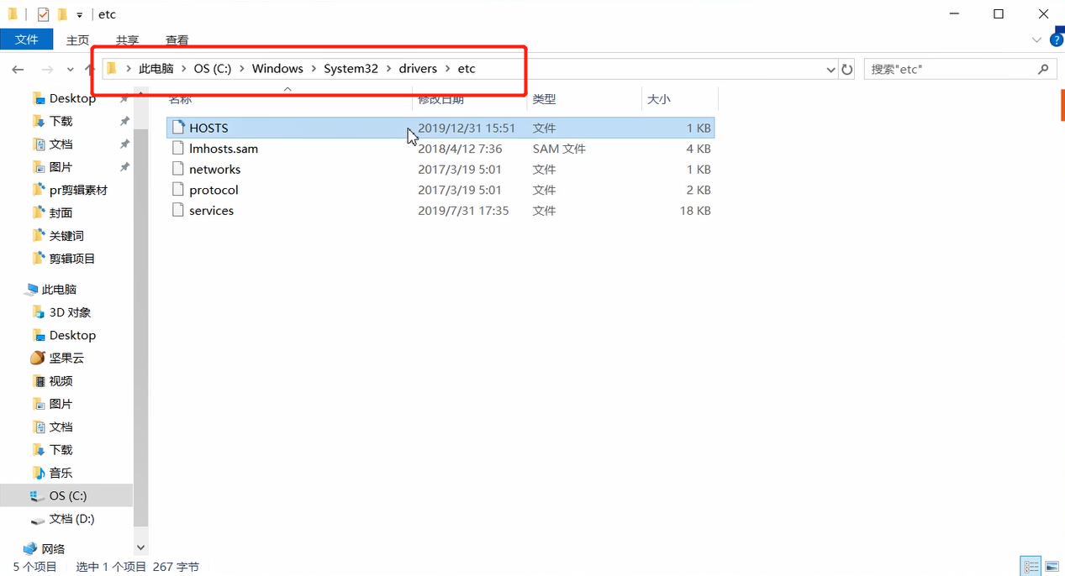Click the 坚果云 nut icon in sidebar
This screenshot has height=576, width=1065.
pyautogui.click(x=38, y=358)
